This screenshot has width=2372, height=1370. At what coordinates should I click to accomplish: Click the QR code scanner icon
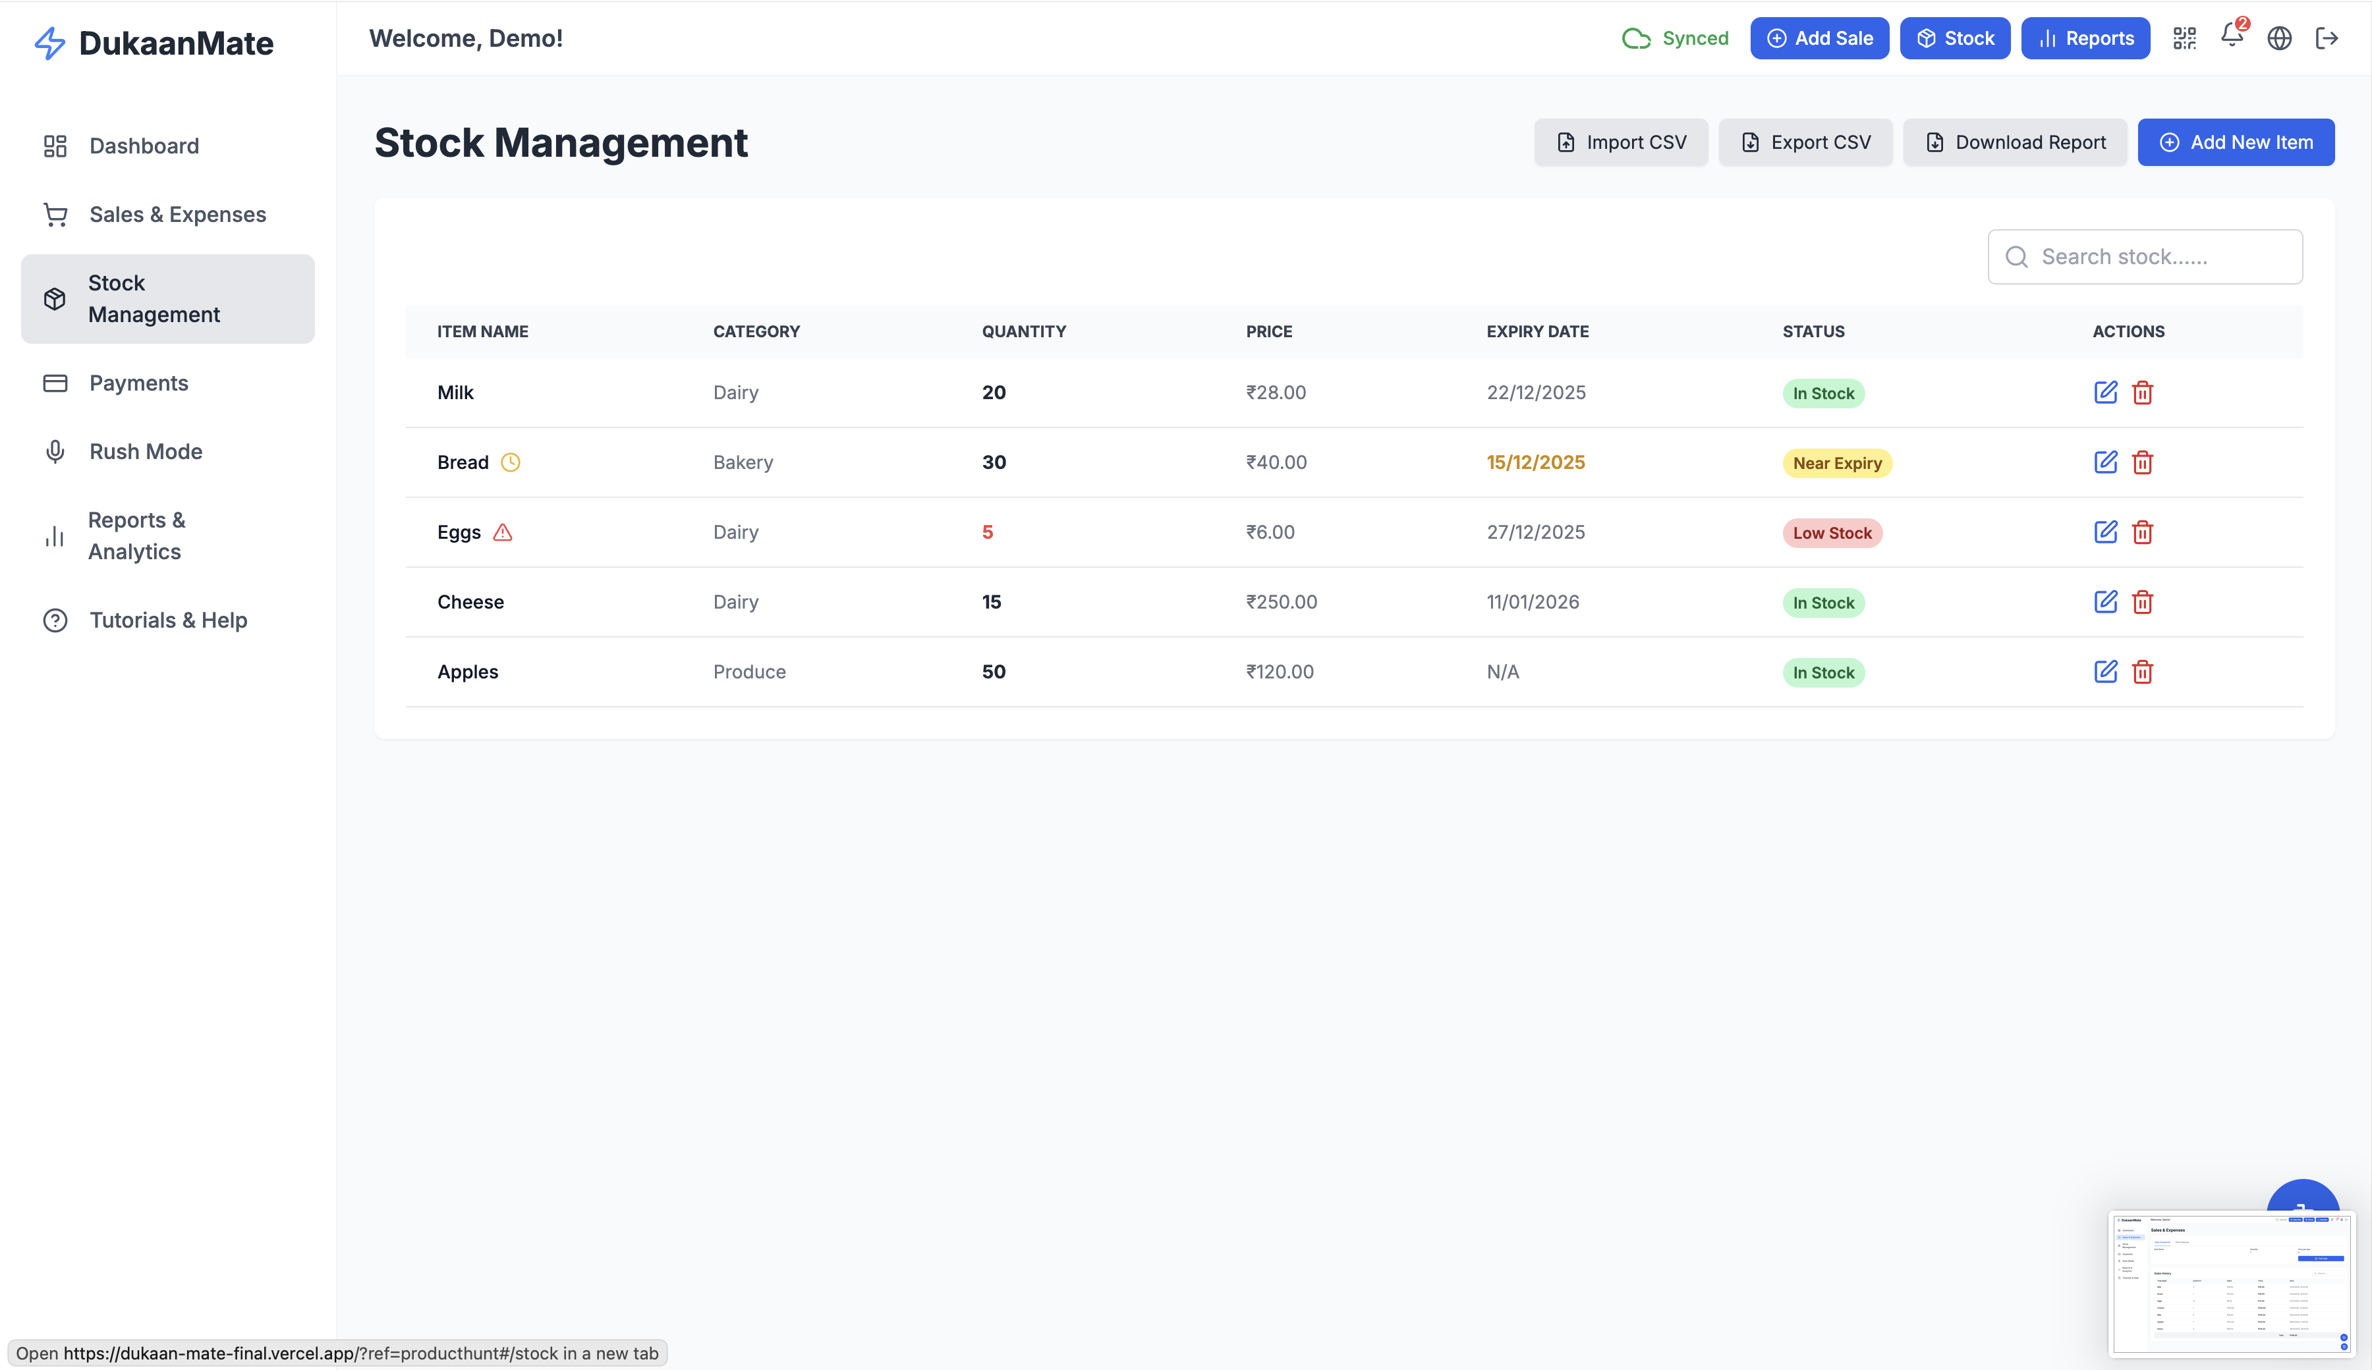[x=2184, y=39]
